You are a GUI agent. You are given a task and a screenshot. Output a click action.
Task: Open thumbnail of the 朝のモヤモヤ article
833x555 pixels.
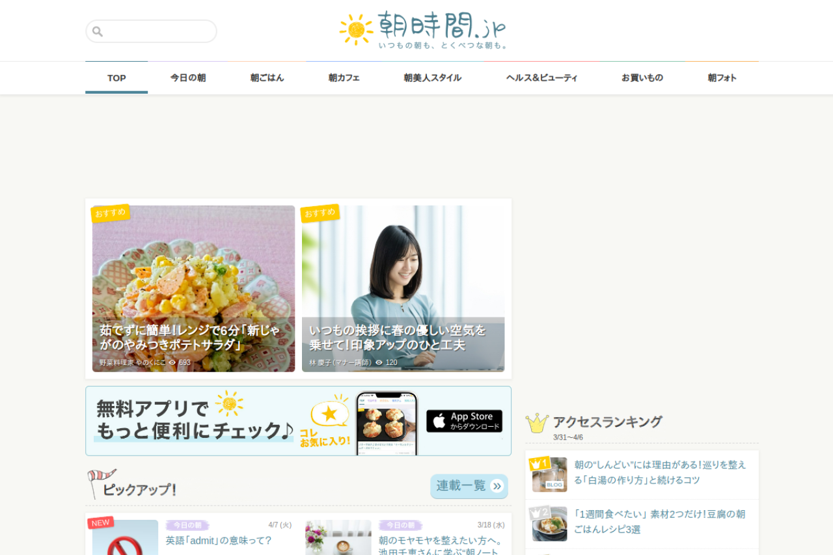tap(338, 537)
